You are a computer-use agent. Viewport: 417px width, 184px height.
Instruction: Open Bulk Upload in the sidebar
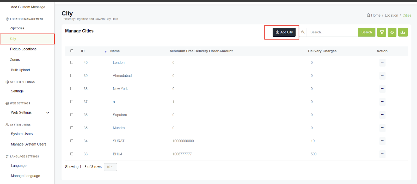click(x=20, y=70)
